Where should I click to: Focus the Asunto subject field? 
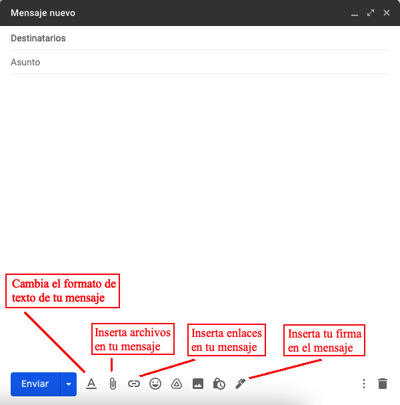click(200, 63)
